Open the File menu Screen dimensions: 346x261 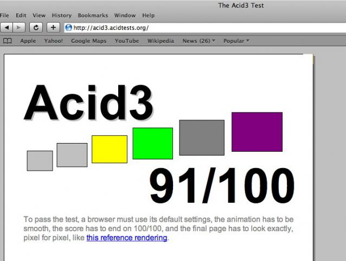(4, 15)
